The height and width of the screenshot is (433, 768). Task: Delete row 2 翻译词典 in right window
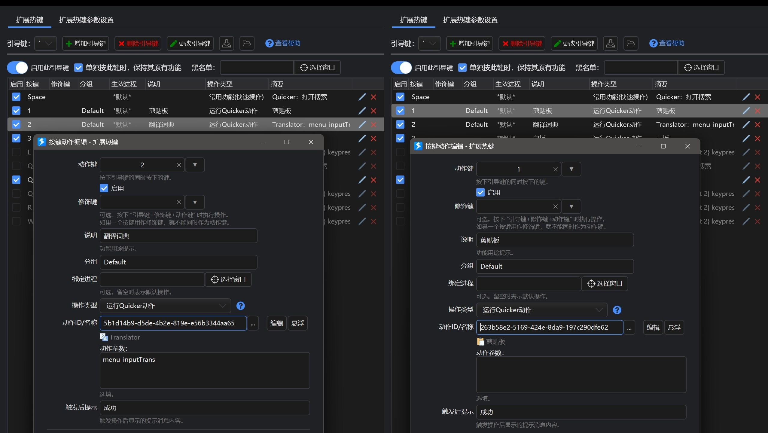tap(757, 125)
